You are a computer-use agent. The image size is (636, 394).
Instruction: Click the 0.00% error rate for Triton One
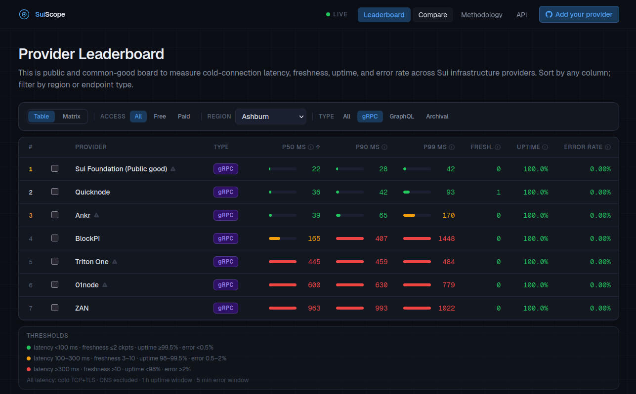click(600, 262)
